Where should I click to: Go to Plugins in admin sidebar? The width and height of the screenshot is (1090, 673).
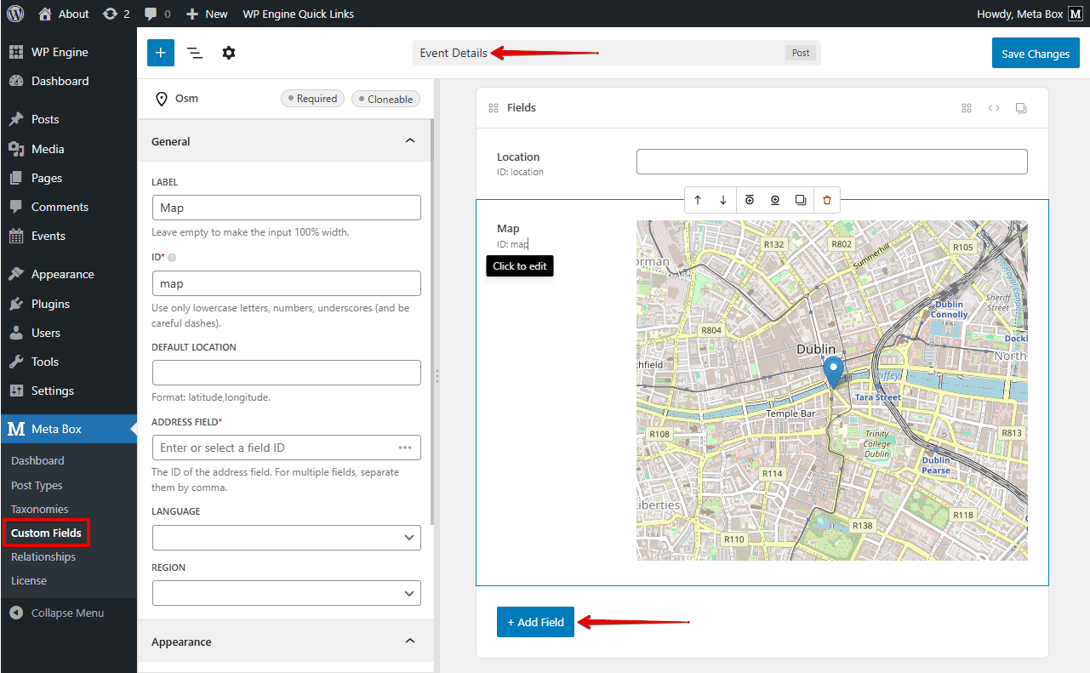(50, 304)
